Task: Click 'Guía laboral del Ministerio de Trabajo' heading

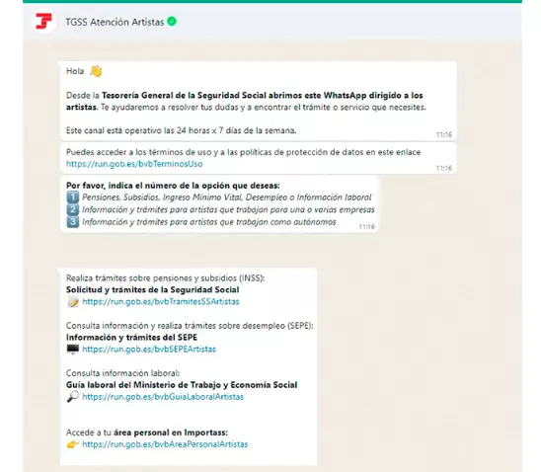Action: (x=182, y=385)
